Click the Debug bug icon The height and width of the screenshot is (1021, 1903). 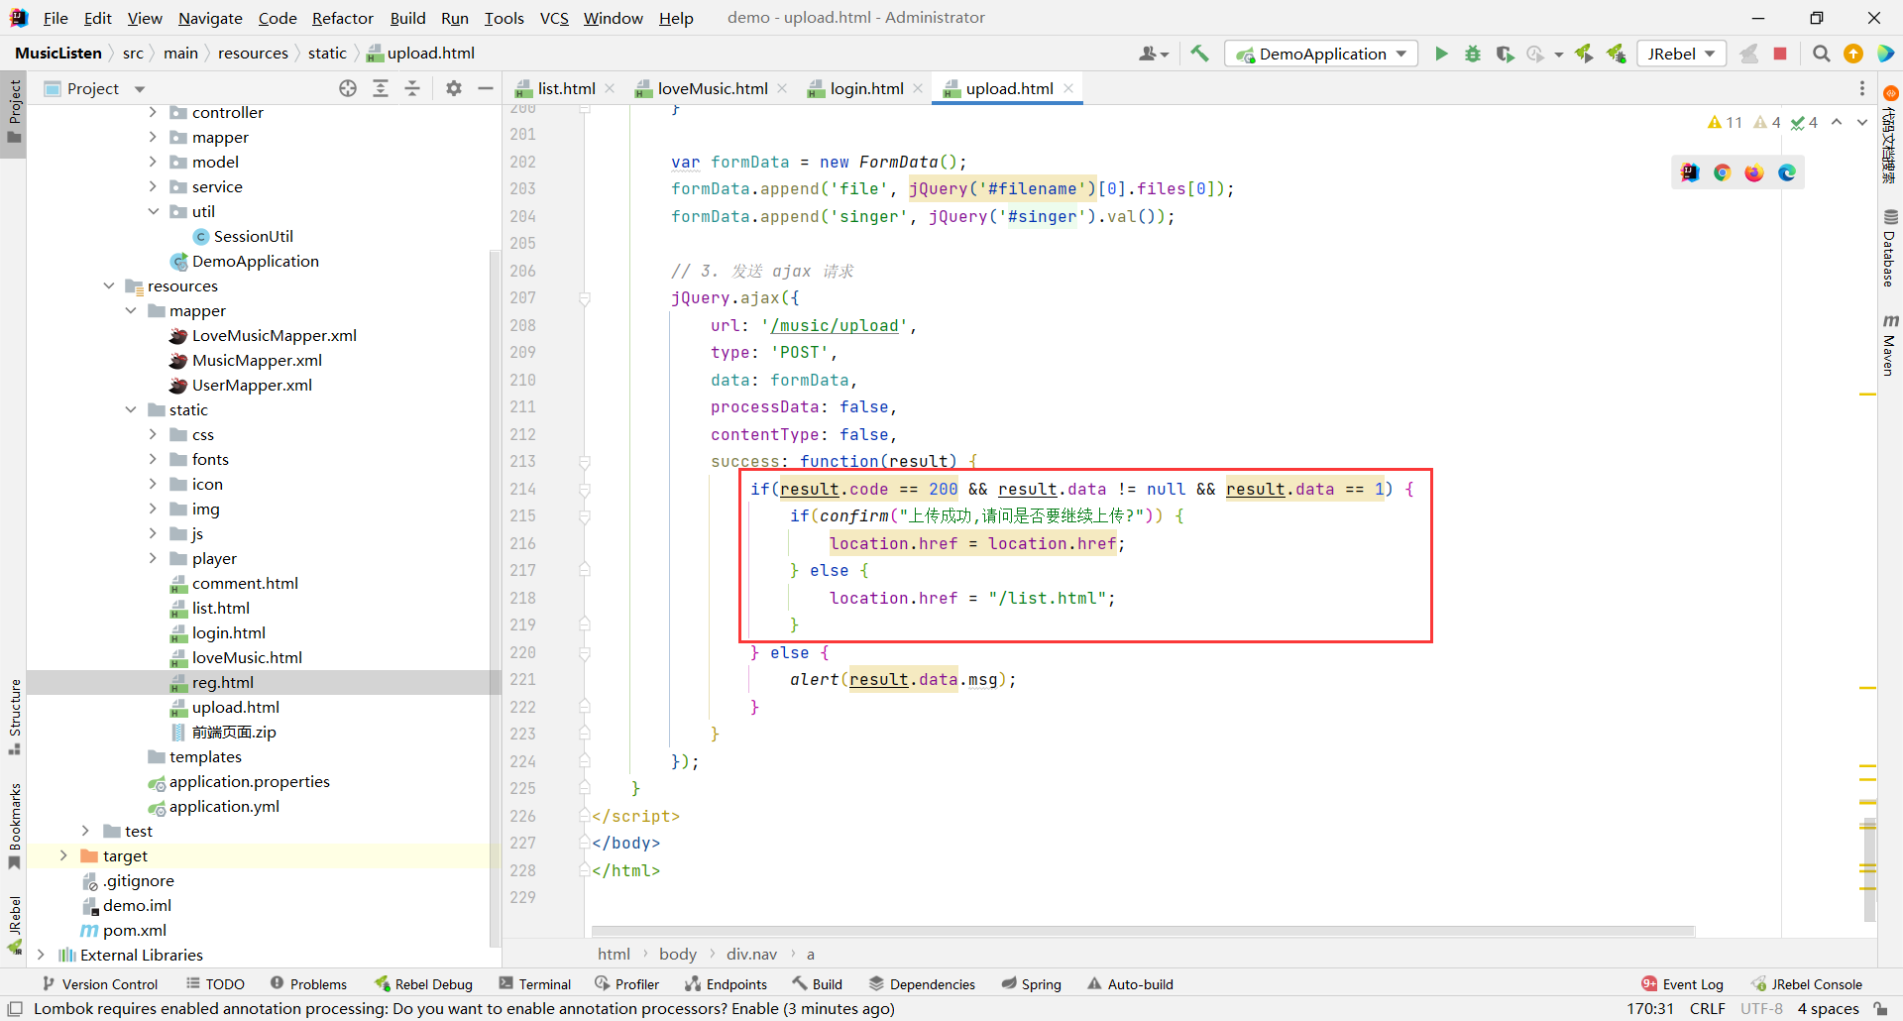click(x=1473, y=54)
